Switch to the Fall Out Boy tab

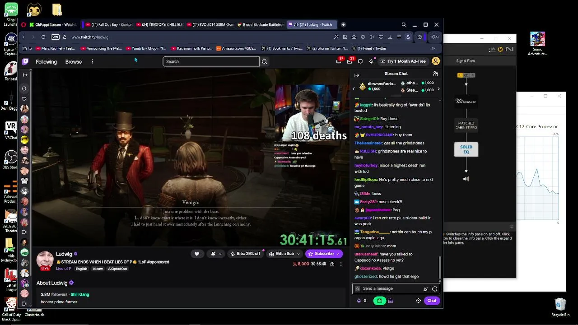pyautogui.click(x=108, y=25)
